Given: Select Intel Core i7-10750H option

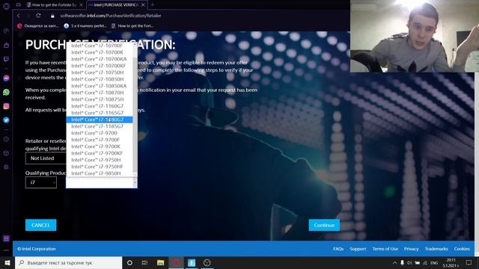Looking at the screenshot, I should pyautogui.click(x=100, y=72).
